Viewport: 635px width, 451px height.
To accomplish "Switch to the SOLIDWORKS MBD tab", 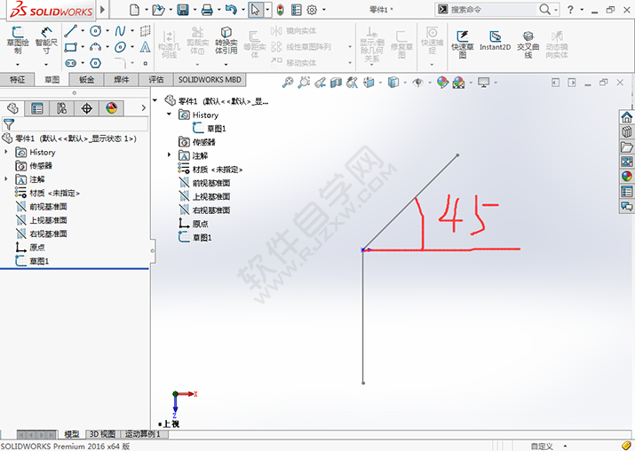I will (x=210, y=80).
